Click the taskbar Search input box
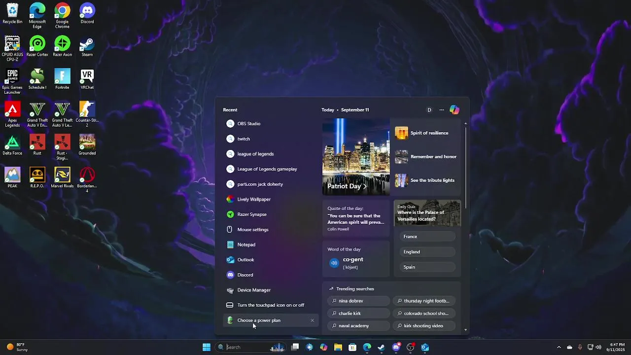 pyautogui.click(x=251, y=347)
